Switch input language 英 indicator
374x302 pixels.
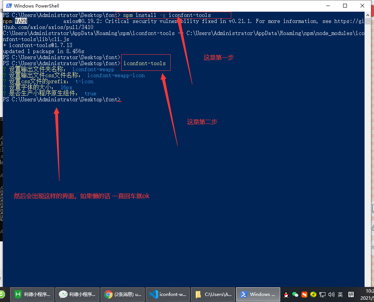tap(340, 294)
